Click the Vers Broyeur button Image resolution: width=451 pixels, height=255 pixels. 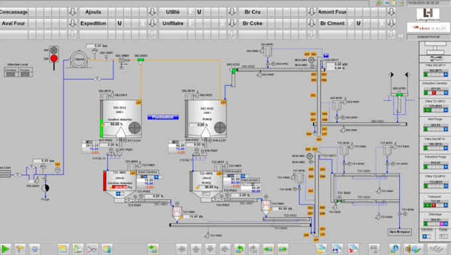pos(399,232)
